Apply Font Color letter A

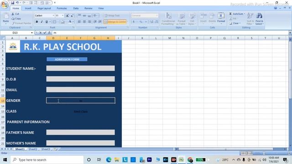coord(70,22)
